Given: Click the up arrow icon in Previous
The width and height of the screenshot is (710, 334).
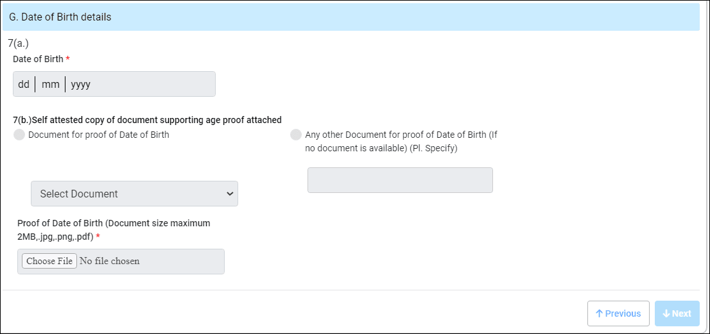Looking at the screenshot, I should tap(599, 313).
